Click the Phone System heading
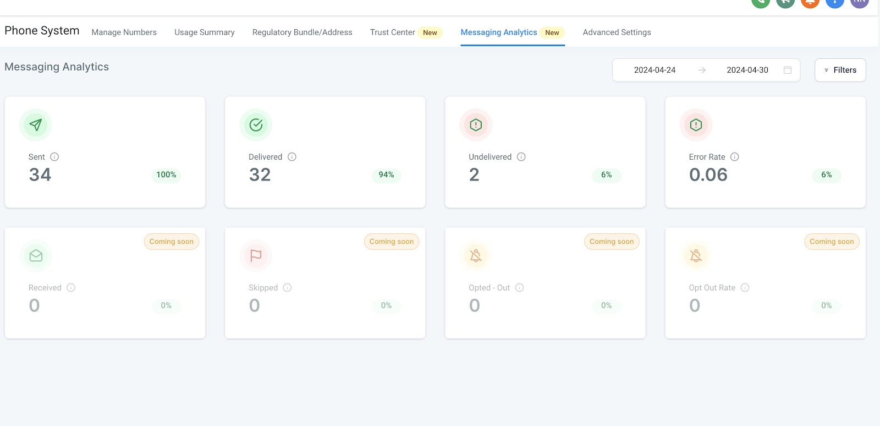 (x=42, y=31)
